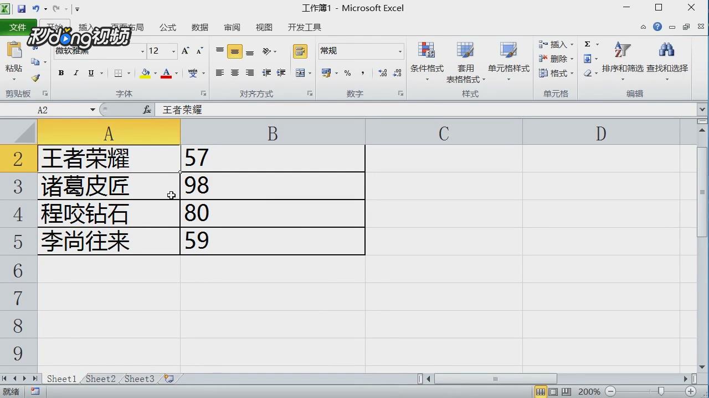Open the font size dropdown

(x=173, y=51)
